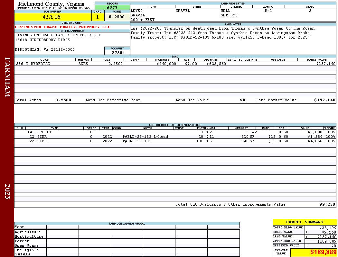Click the Open Space row label
Image resolution: width=338 pixels, height=257 pixels.
point(26,245)
